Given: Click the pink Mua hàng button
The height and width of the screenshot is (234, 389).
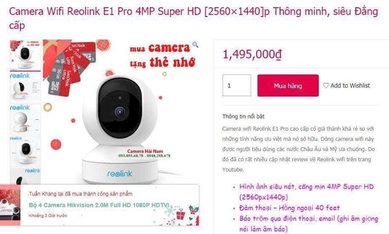Looking at the screenshot, I should click(288, 85).
